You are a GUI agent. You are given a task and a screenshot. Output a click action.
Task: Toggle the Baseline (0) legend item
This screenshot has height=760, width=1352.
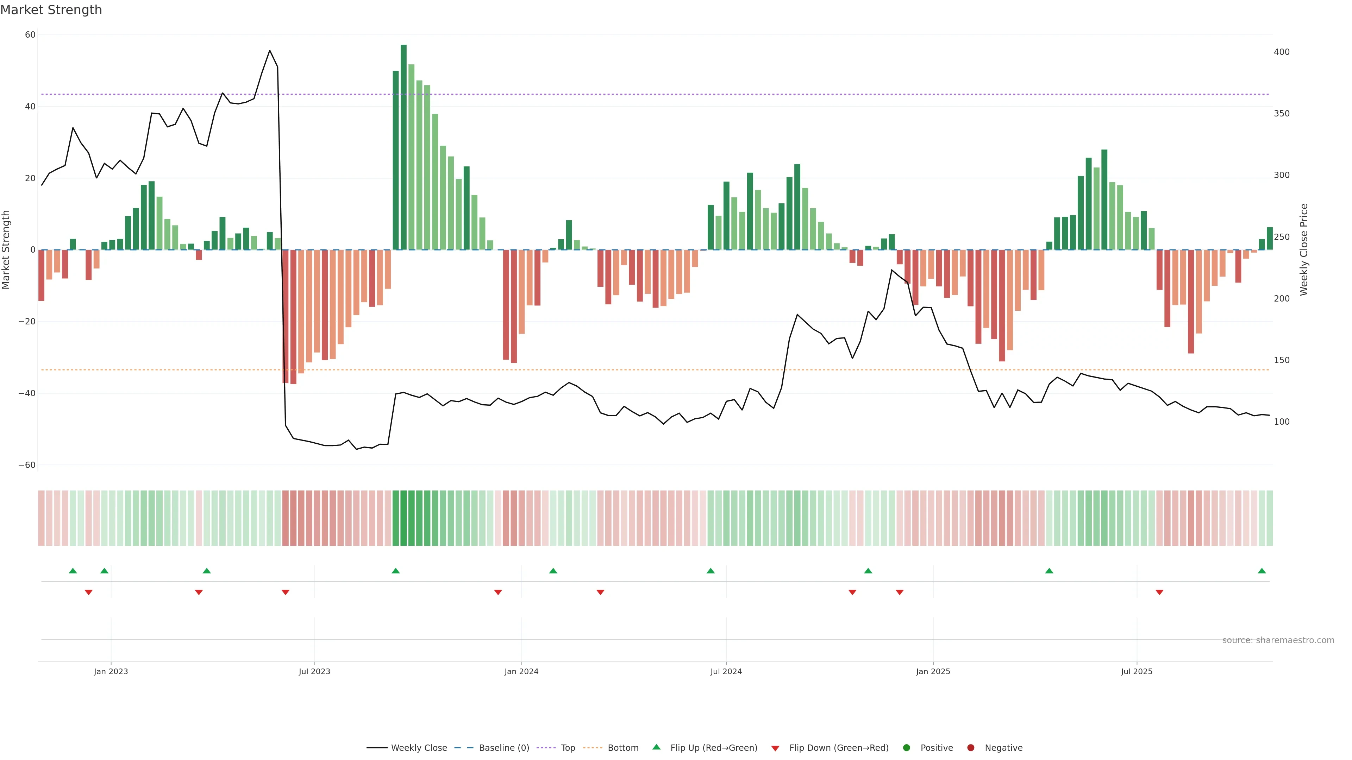tap(503, 748)
